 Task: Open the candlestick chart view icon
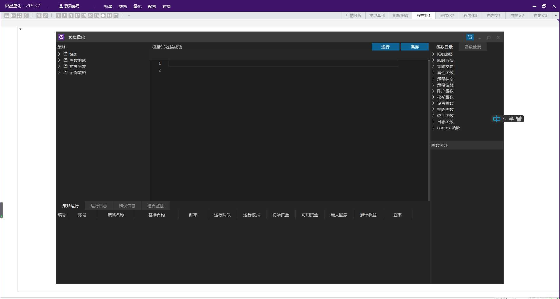20,15
